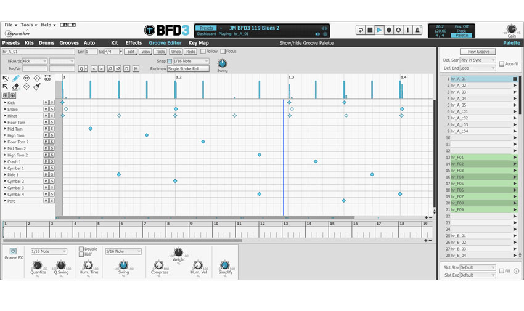
Task: Click the Presets button in display
Action: coord(206,28)
